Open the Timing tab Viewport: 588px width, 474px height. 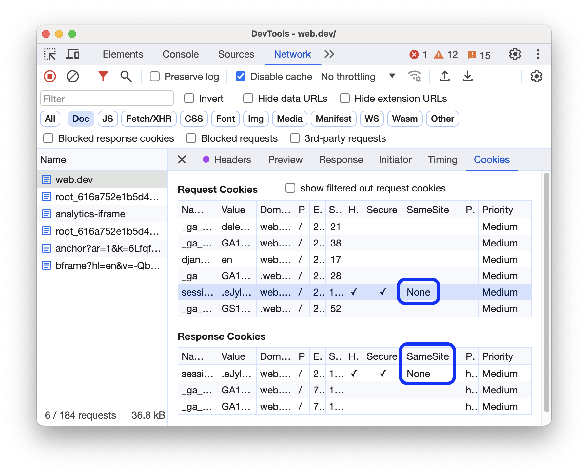tap(442, 160)
